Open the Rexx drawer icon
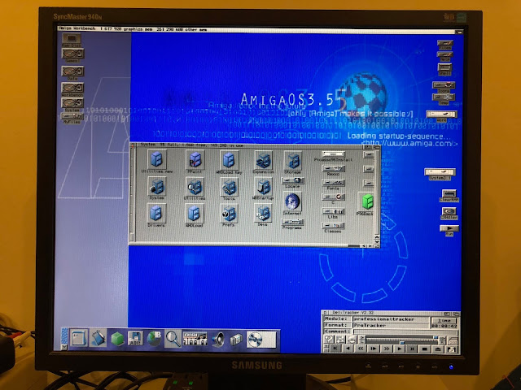 pos(333,168)
